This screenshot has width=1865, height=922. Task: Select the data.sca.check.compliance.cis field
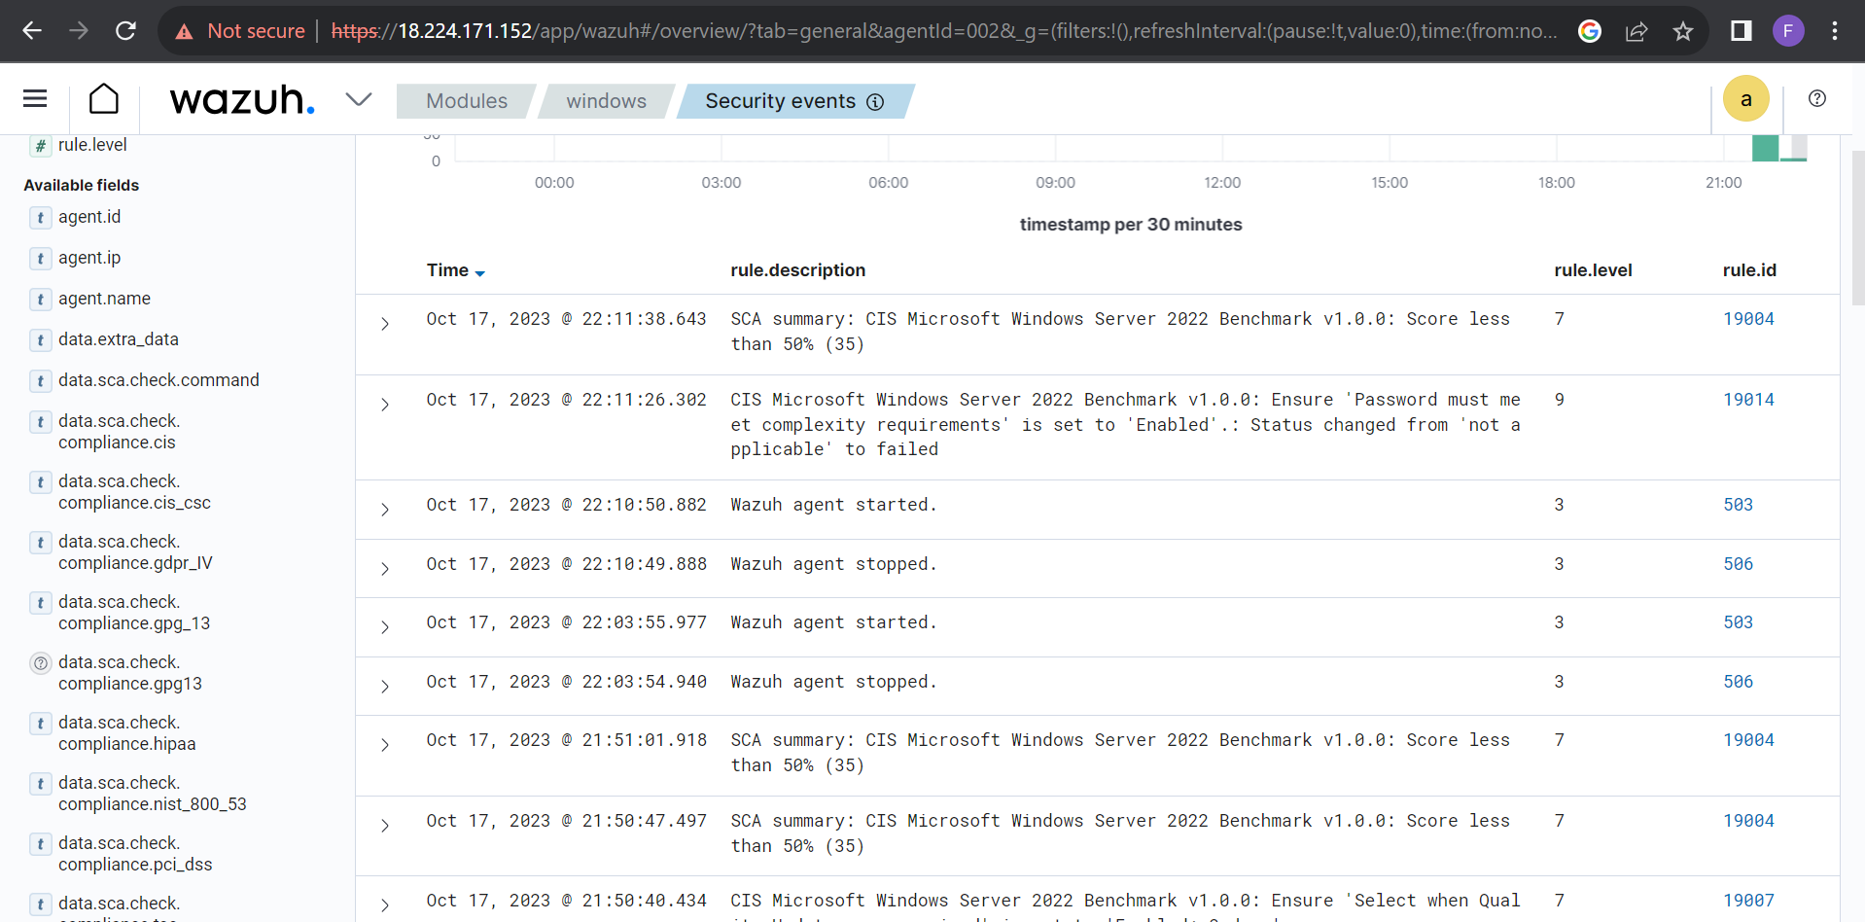pyautogui.click(x=119, y=432)
